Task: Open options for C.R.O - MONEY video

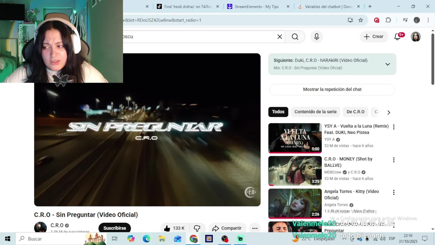Action: pos(394,160)
